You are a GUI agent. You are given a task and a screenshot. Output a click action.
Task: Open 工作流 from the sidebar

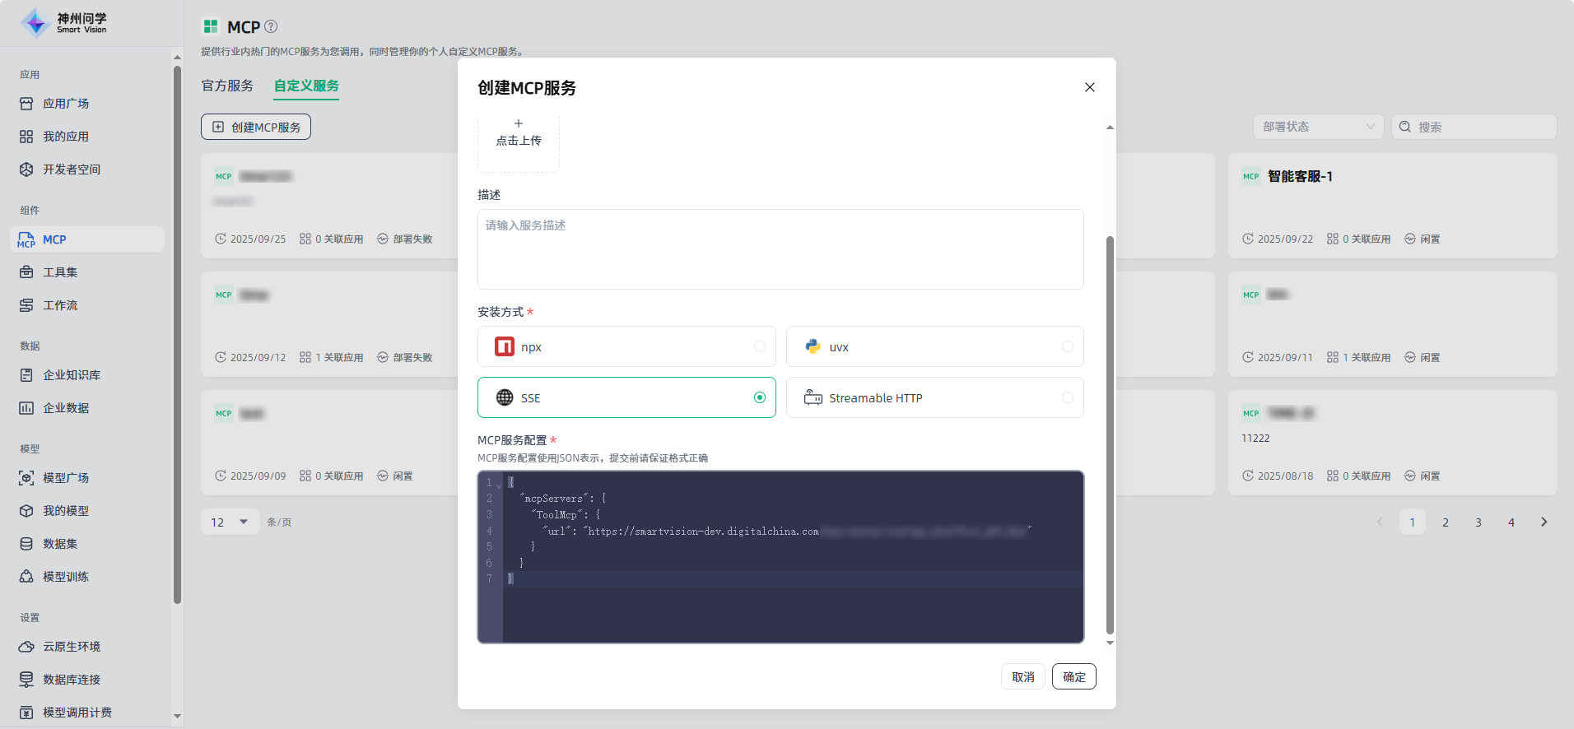click(59, 305)
